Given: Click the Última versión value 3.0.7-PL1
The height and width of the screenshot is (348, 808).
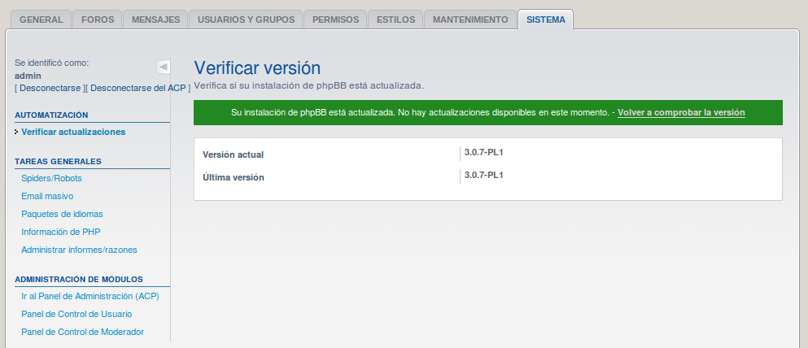Looking at the screenshot, I should (x=484, y=175).
